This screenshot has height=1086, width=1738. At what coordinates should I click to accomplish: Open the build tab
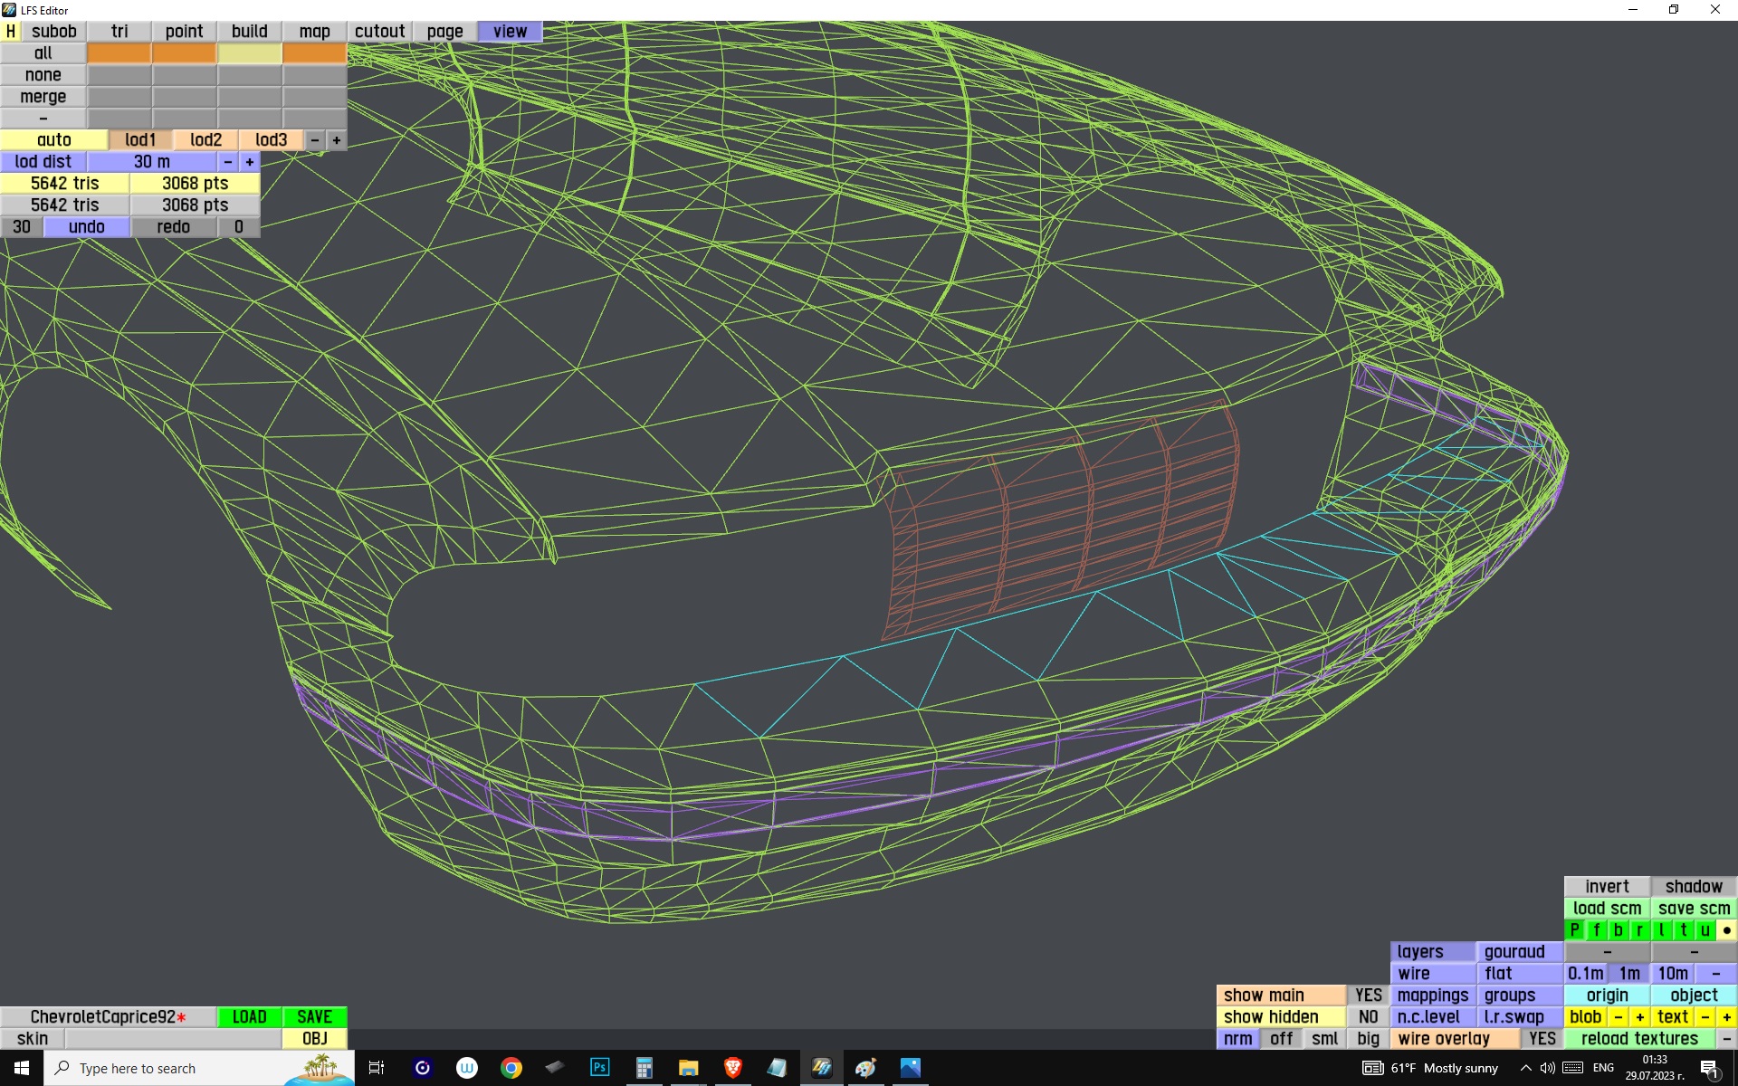[x=249, y=31]
